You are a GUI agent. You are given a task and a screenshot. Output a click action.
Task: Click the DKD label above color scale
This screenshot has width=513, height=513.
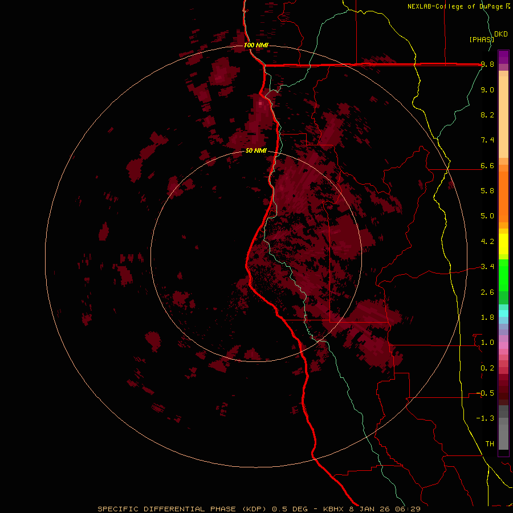pos(501,34)
